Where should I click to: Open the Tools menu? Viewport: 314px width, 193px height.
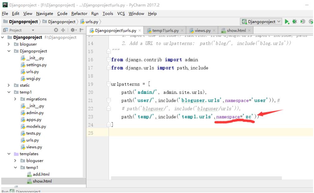(x=108, y=13)
